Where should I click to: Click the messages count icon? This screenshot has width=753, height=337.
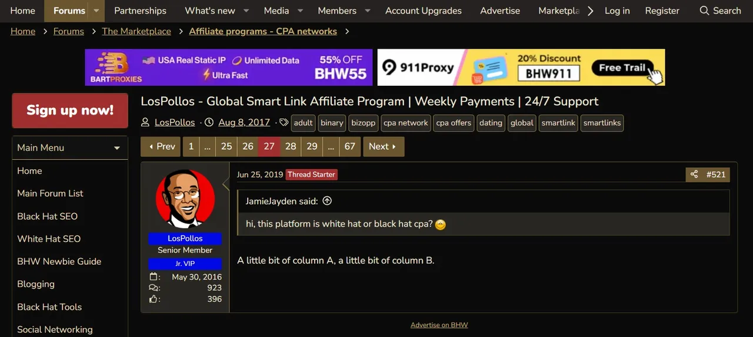click(154, 288)
